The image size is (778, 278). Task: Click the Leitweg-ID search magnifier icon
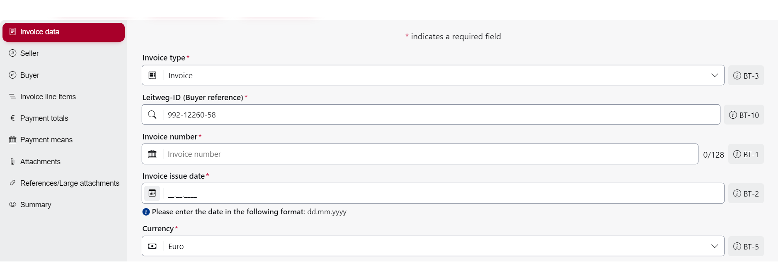point(152,115)
